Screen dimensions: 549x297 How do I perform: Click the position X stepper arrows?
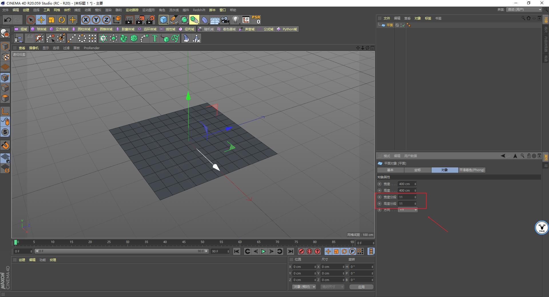click(315, 267)
